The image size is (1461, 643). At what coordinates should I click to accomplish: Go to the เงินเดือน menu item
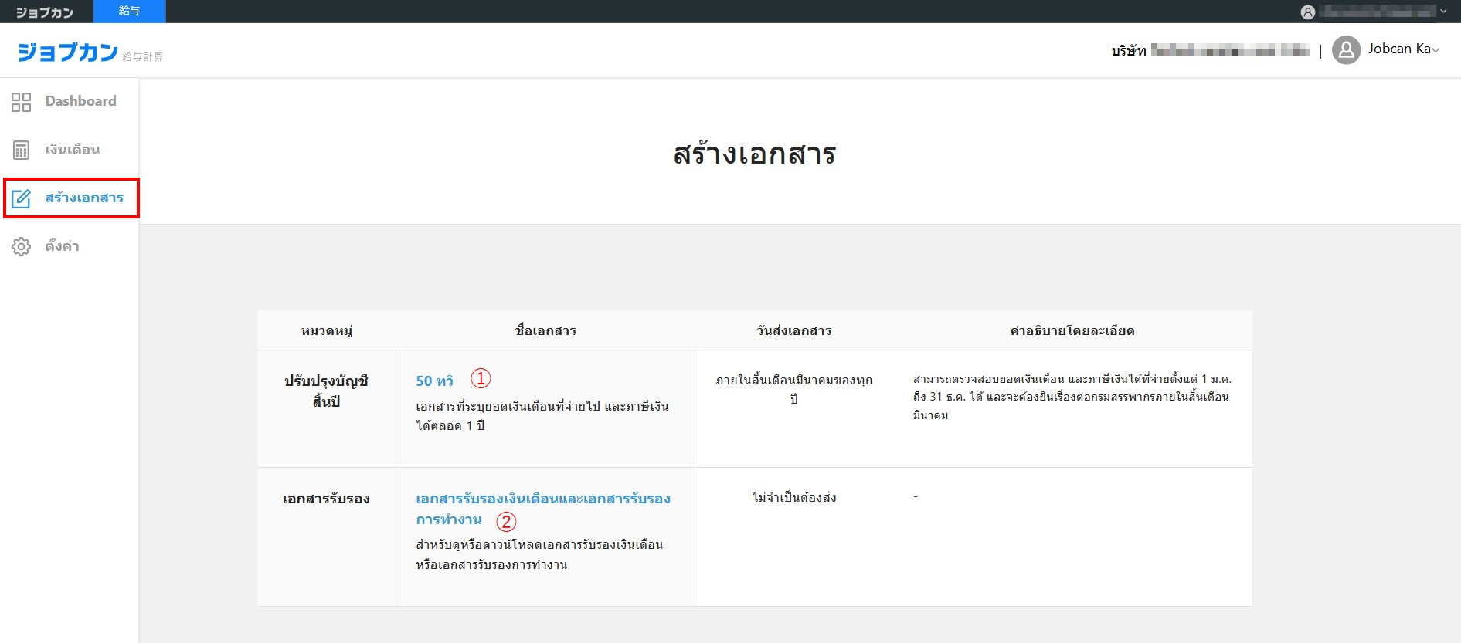pyautogui.click(x=72, y=150)
